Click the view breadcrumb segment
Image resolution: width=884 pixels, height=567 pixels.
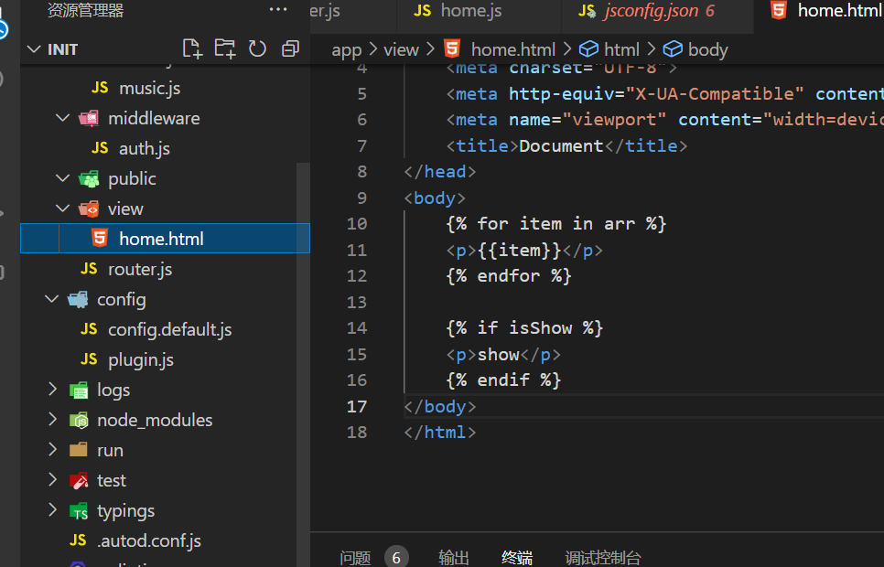tap(402, 49)
